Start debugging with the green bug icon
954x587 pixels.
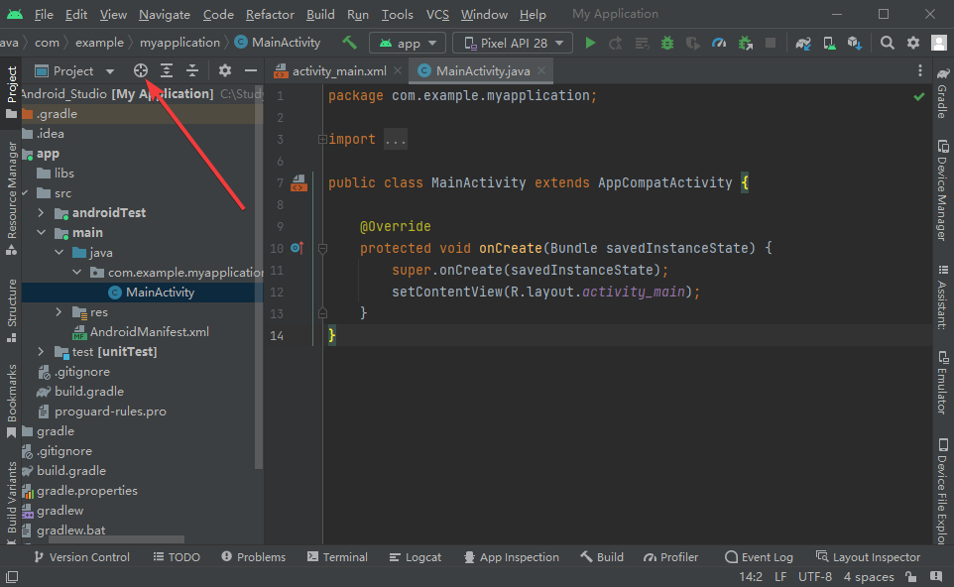[667, 44]
